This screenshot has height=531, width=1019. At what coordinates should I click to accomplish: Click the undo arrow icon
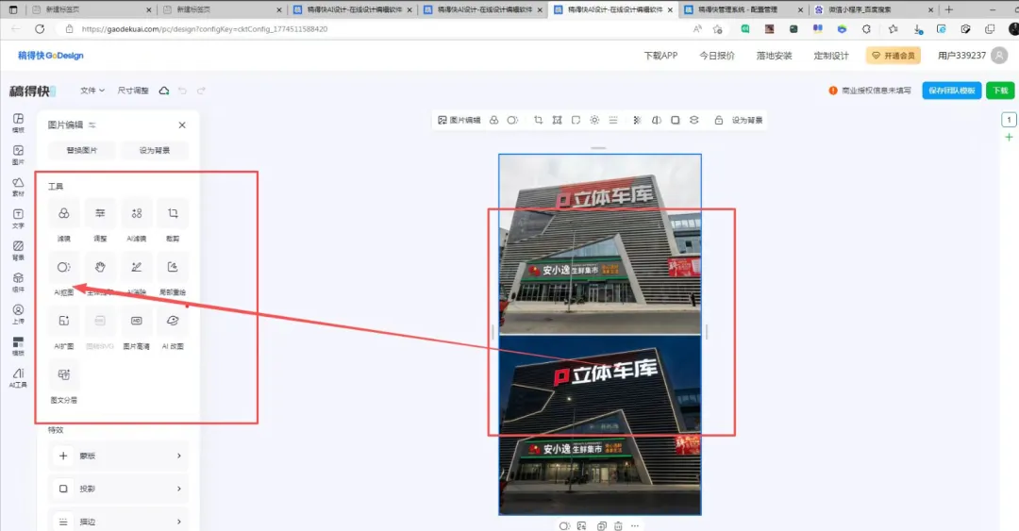click(183, 91)
